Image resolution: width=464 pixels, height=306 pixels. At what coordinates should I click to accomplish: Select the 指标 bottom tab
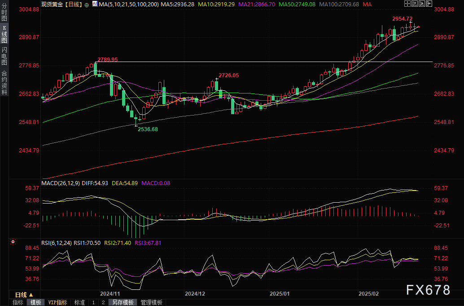pos(18,302)
